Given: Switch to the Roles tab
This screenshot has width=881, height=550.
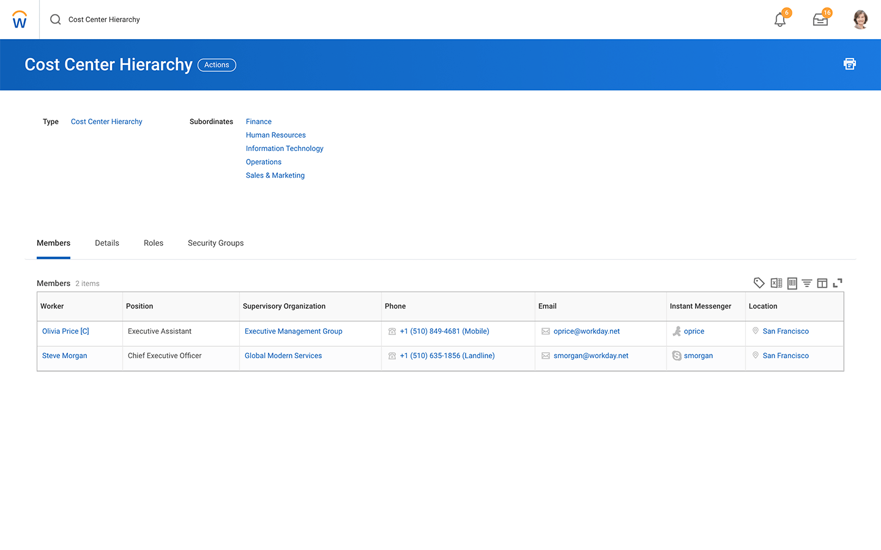Looking at the screenshot, I should [x=154, y=243].
